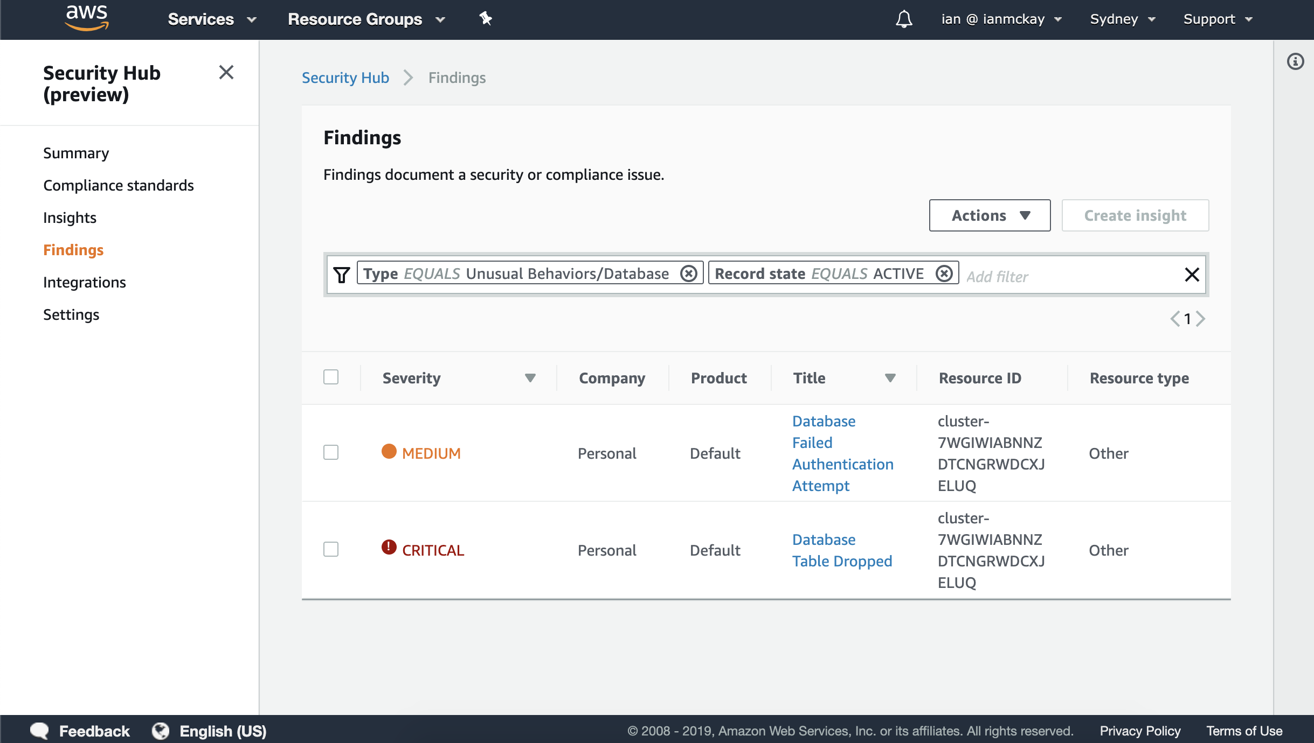This screenshot has height=743, width=1314.
Task: Open the notifications bell
Action: [904, 19]
